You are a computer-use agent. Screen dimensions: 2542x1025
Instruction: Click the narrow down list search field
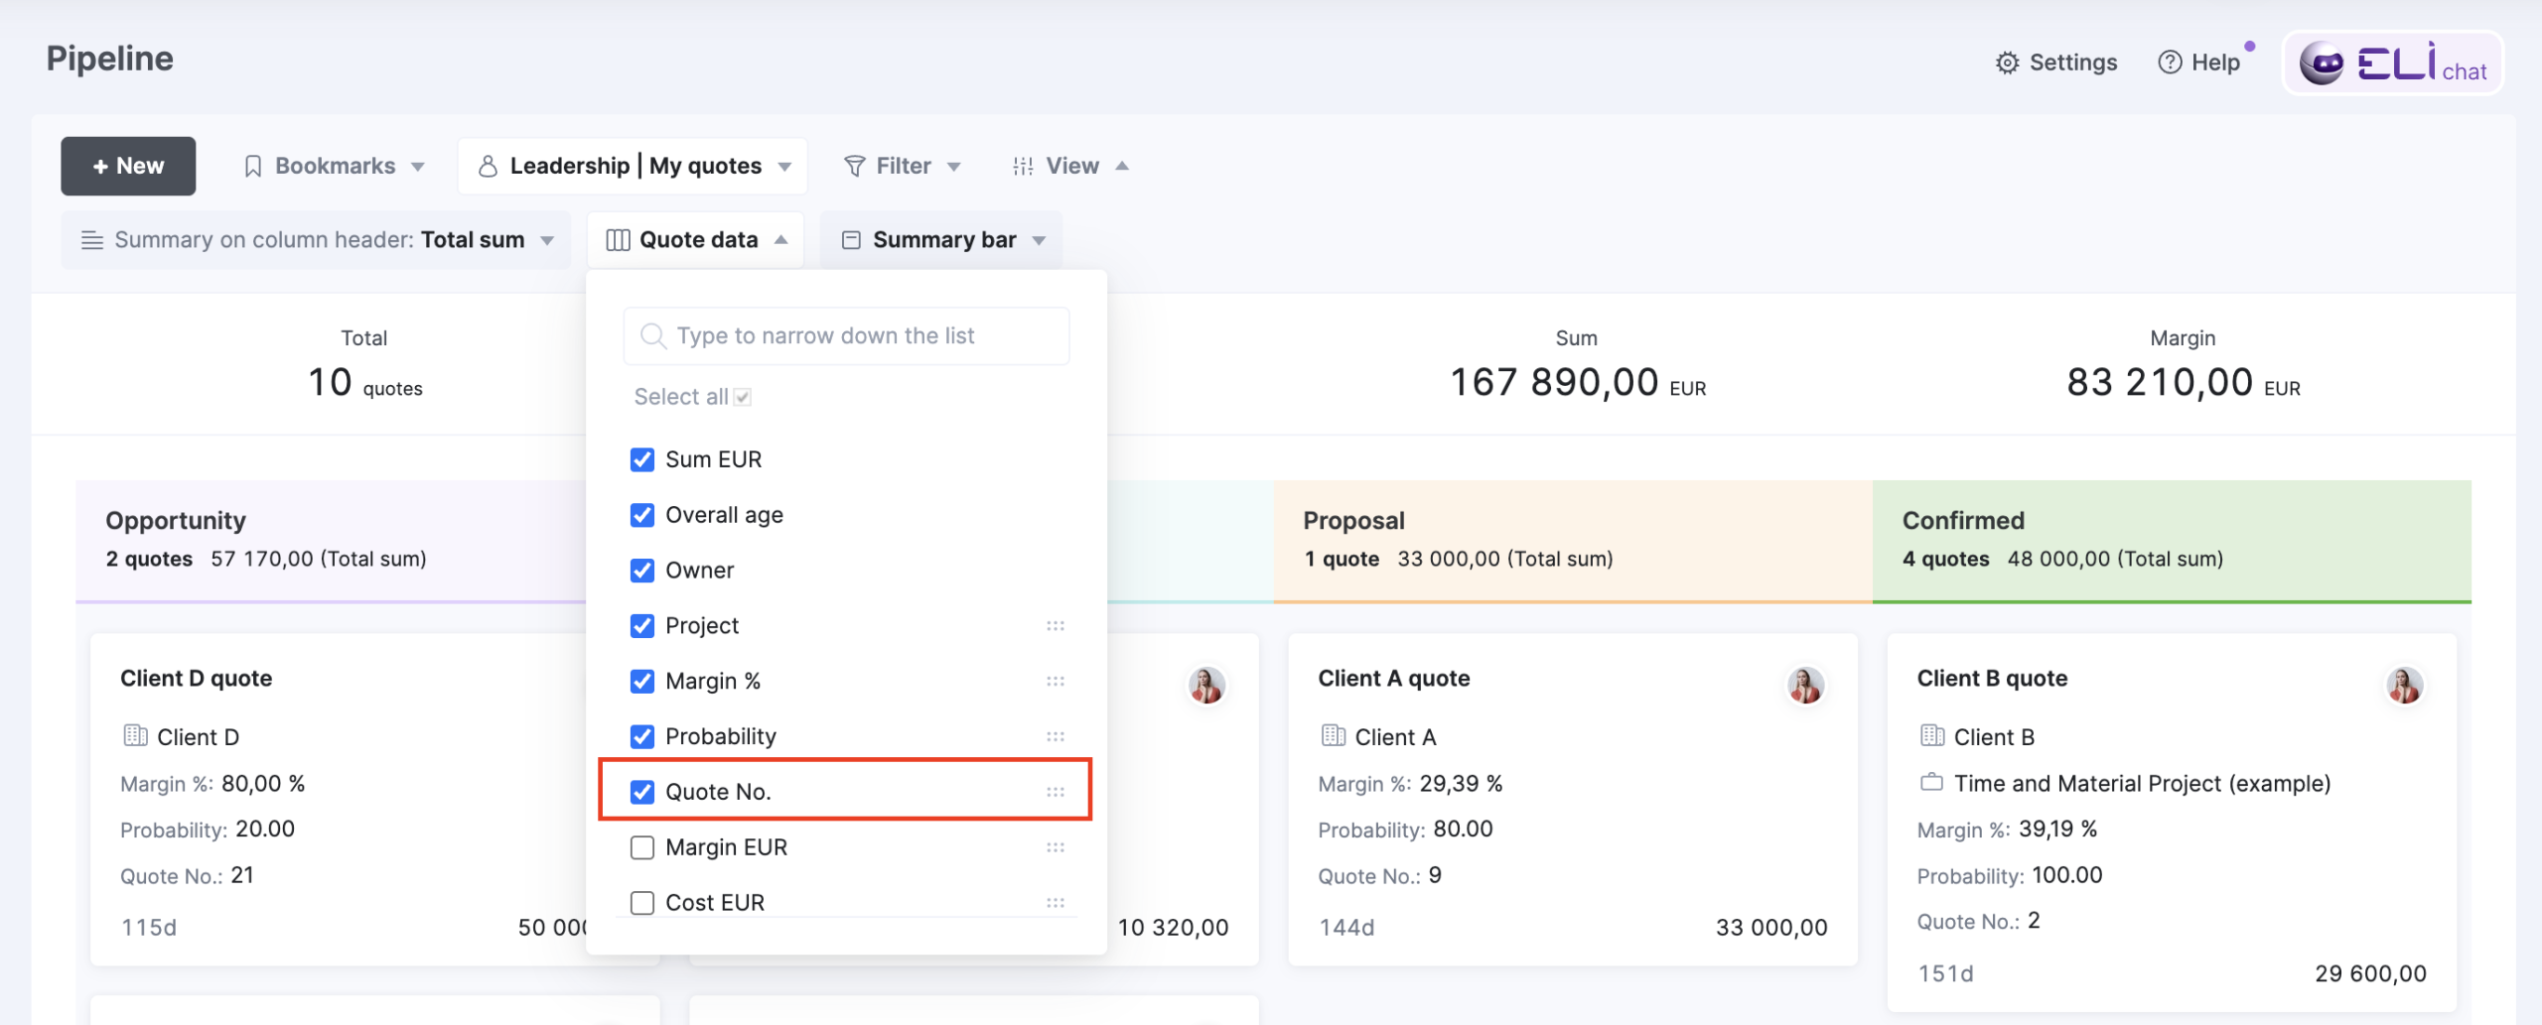(x=846, y=336)
